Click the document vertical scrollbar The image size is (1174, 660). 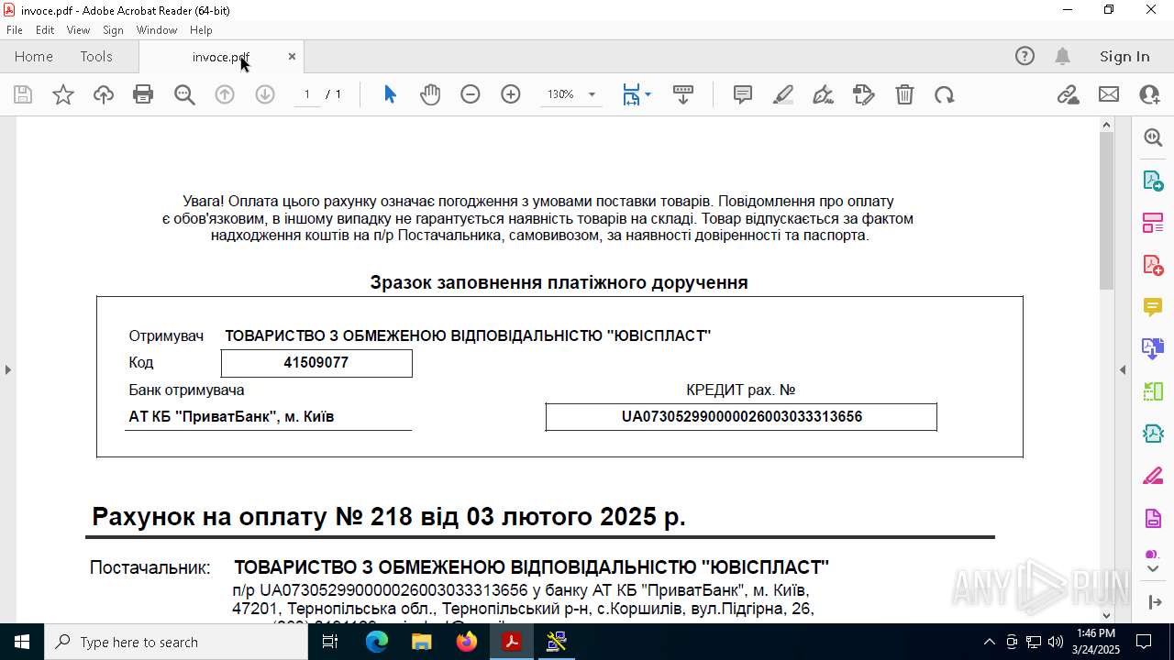[1106, 211]
